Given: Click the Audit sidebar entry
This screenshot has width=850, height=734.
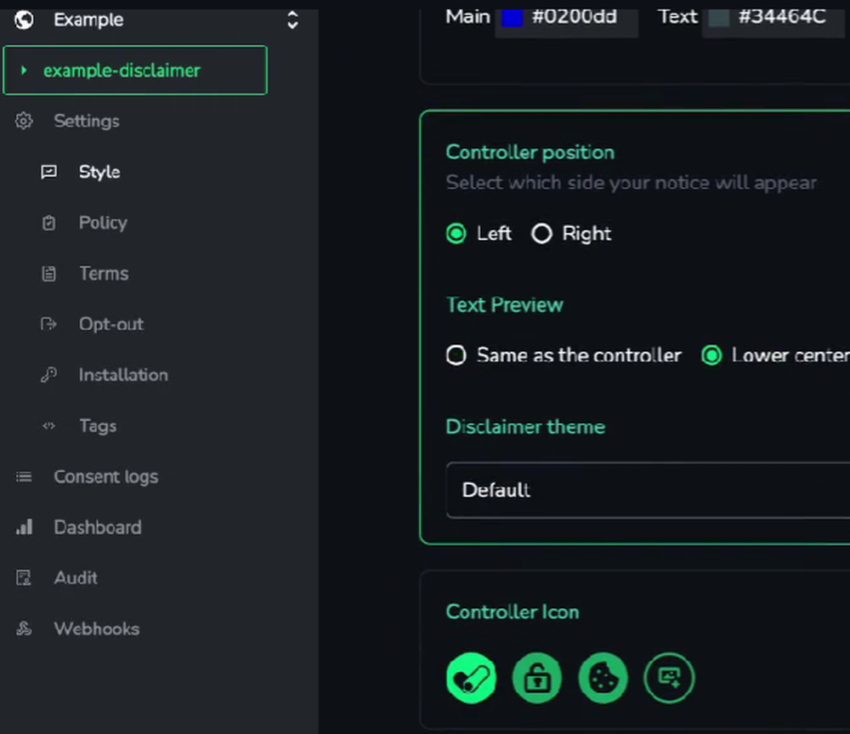Looking at the screenshot, I should click(x=76, y=578).
